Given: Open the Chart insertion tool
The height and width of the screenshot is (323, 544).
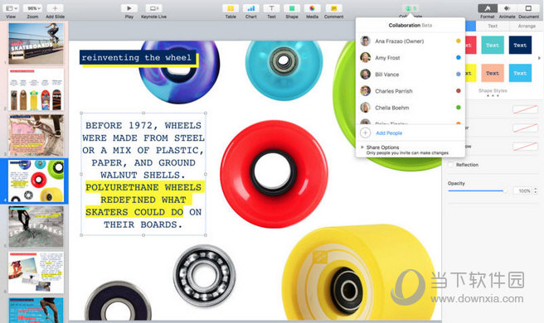Looking at the screenshot, I should 250,8.
